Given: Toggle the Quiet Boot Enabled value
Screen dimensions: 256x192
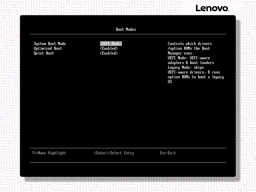Looking at the screenshot, I should pos(109,53).
